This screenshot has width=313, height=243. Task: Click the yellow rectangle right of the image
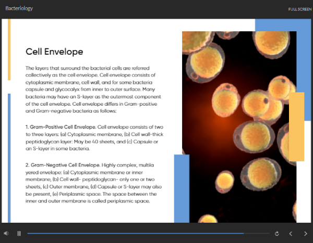tap(296, 126)
